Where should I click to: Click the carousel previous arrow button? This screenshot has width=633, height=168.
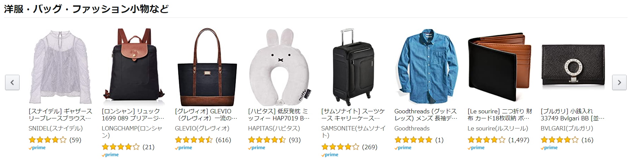click(x=12, y=82)
